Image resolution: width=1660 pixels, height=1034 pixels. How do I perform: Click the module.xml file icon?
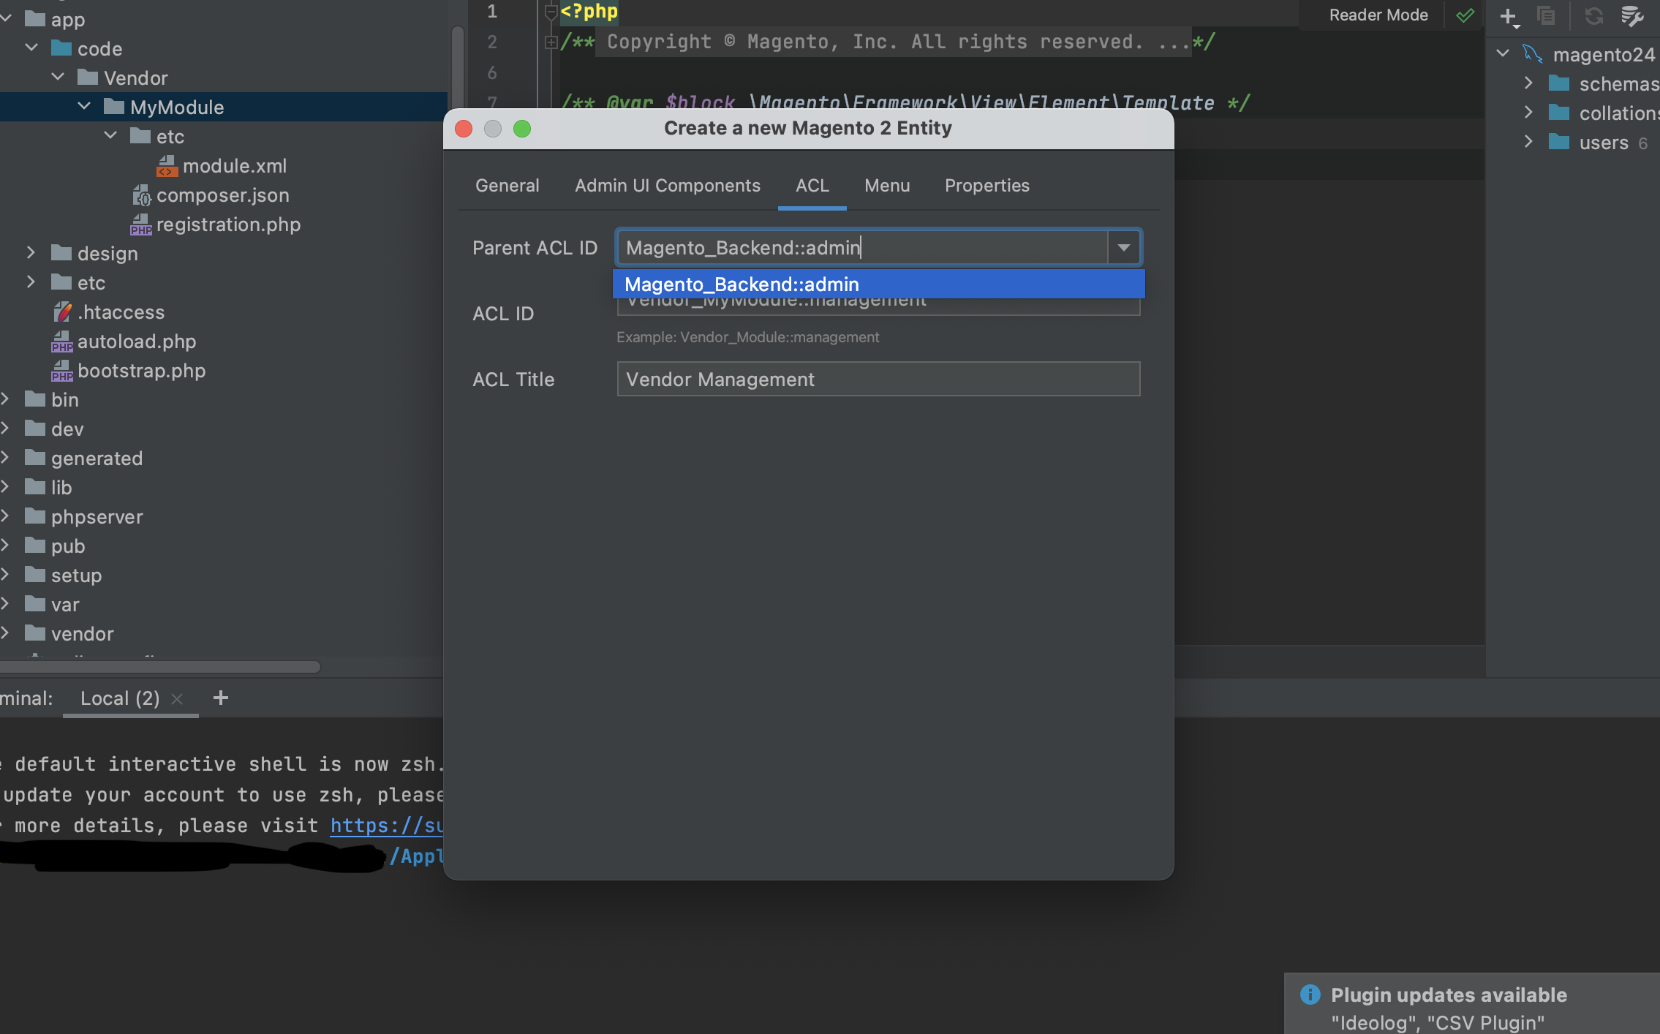tap(167, 166)
